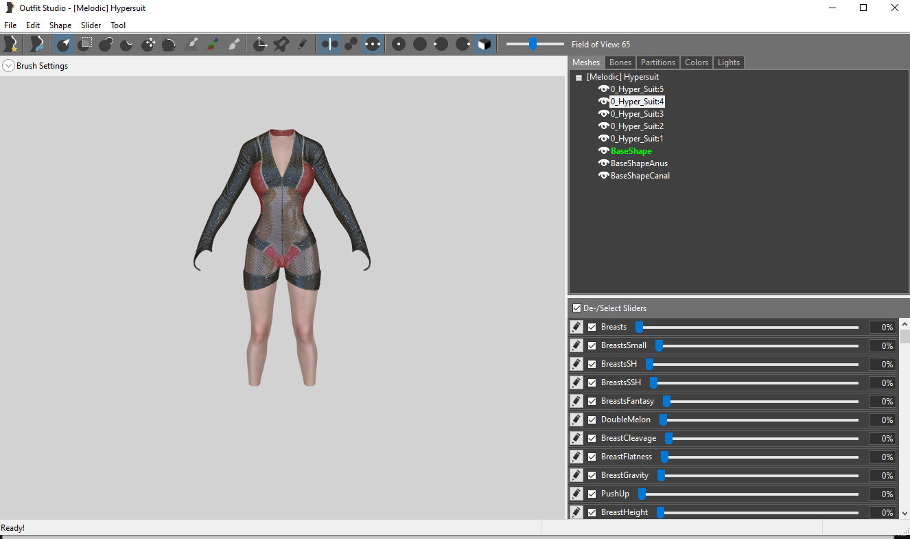Activate the Transform tool axes icon
The image size is (910, 539).
260,45
